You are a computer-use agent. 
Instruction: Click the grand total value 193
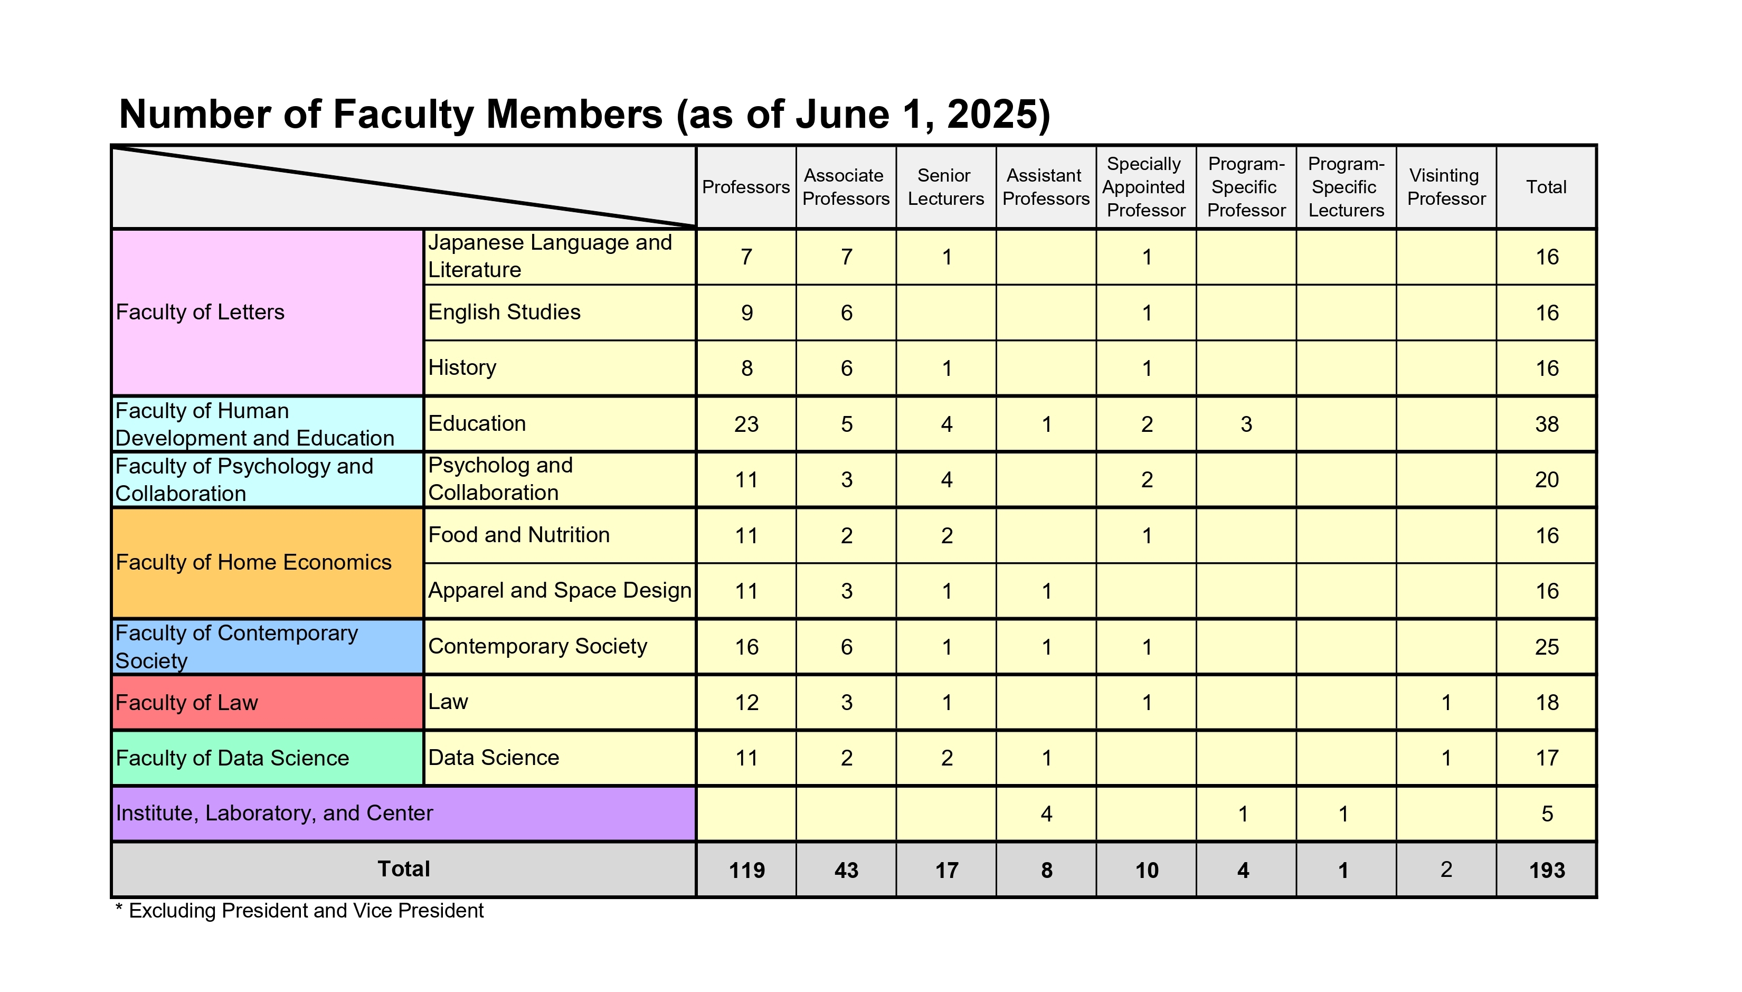pos(1547,870)
